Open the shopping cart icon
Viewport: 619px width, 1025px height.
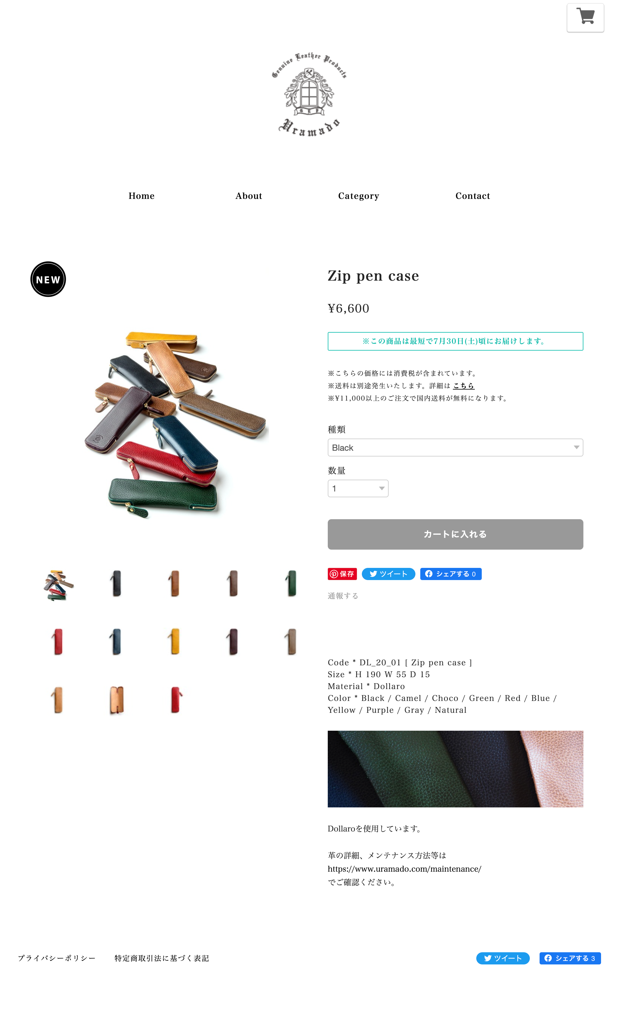pyautogui.click(x=585, y=17)
